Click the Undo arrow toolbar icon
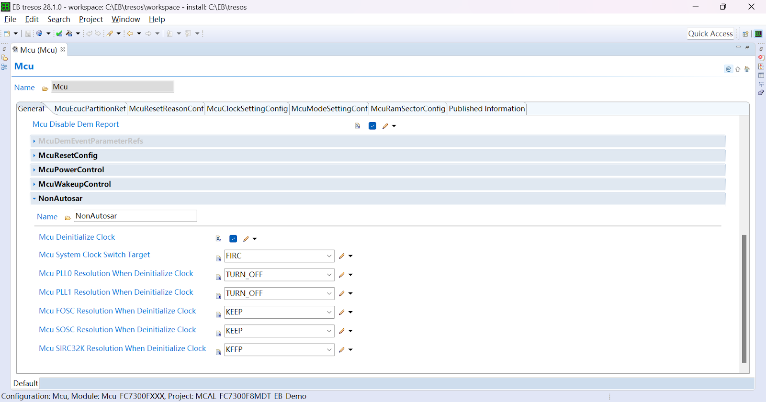The image size is (766, 402). point(89,33)
